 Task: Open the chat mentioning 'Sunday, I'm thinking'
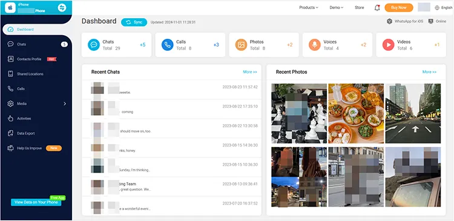(x=171, y=167)
